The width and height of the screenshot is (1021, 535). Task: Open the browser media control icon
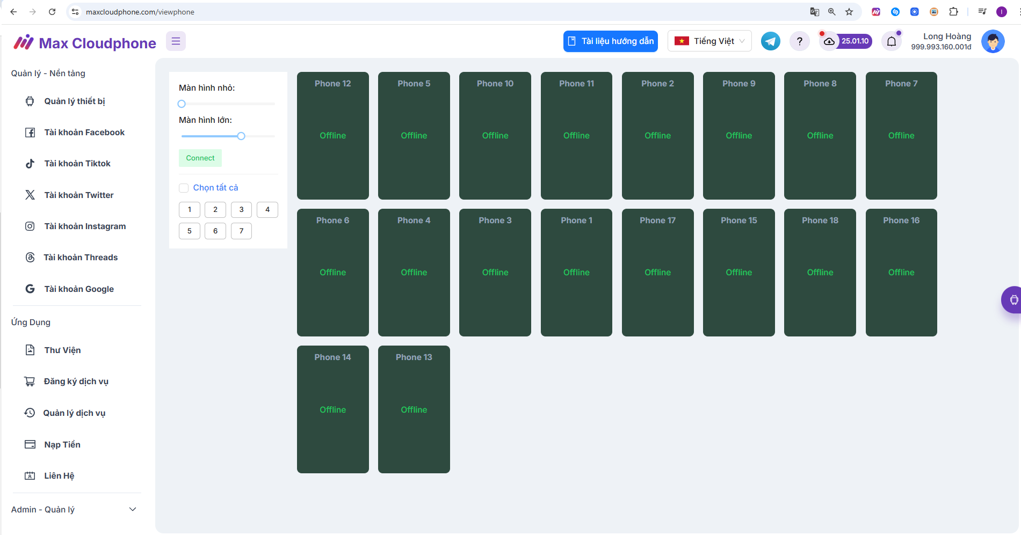pyautogui.click(x=982, y=12)
